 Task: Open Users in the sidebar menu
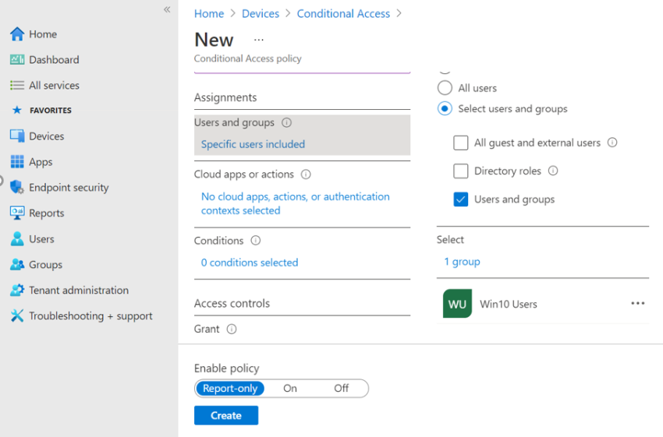41,239
